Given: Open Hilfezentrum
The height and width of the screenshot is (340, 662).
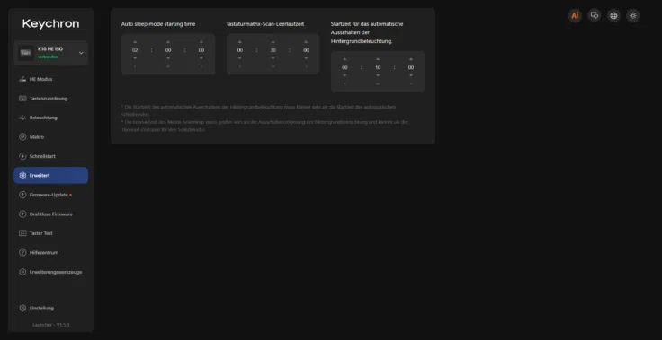Looking at the screenshot, I should [x=51, y=252].
